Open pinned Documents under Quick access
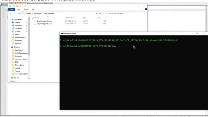Image resolution: width=208 pixels, height=117 pixels. [x=19, y=28]
